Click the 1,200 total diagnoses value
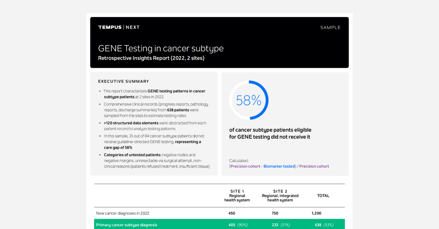The height and width of the screenshot is (229, 439). 316,213
